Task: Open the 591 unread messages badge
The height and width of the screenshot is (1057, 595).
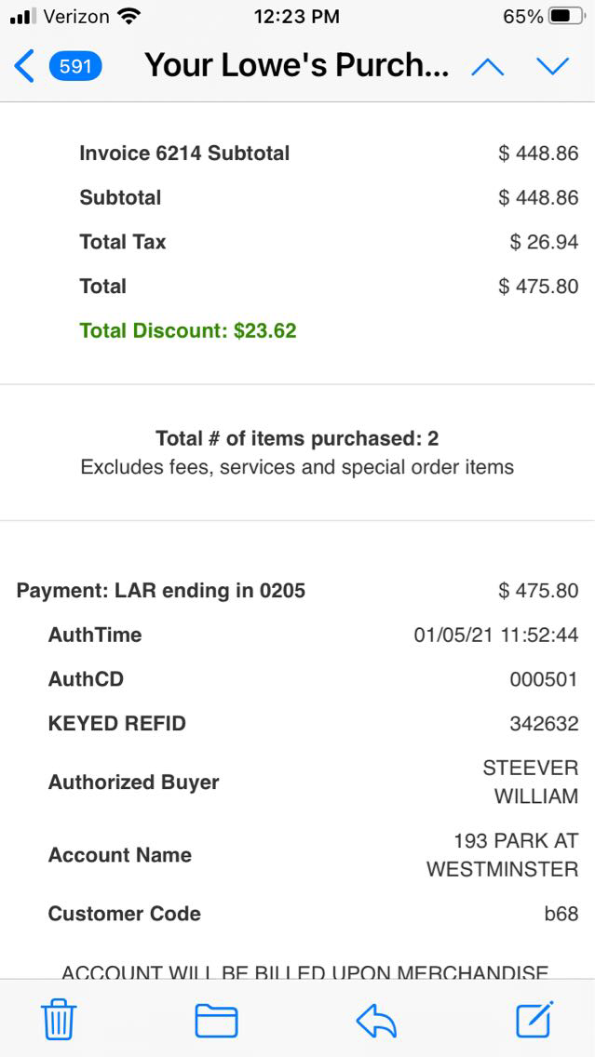Action: point(74,66)
